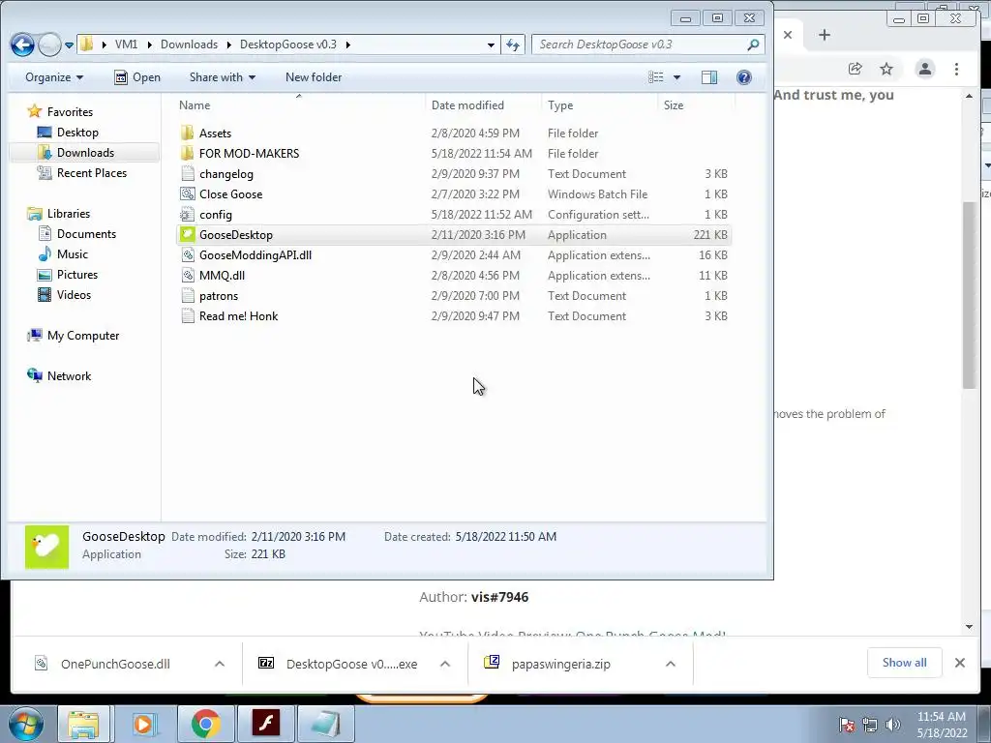
Task: Open Windows Explorer from the taskbar
Action: 84,724
